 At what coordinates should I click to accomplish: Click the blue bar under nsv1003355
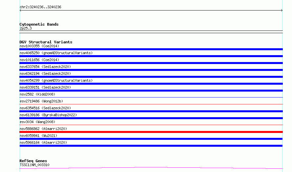tap(151, 49)
